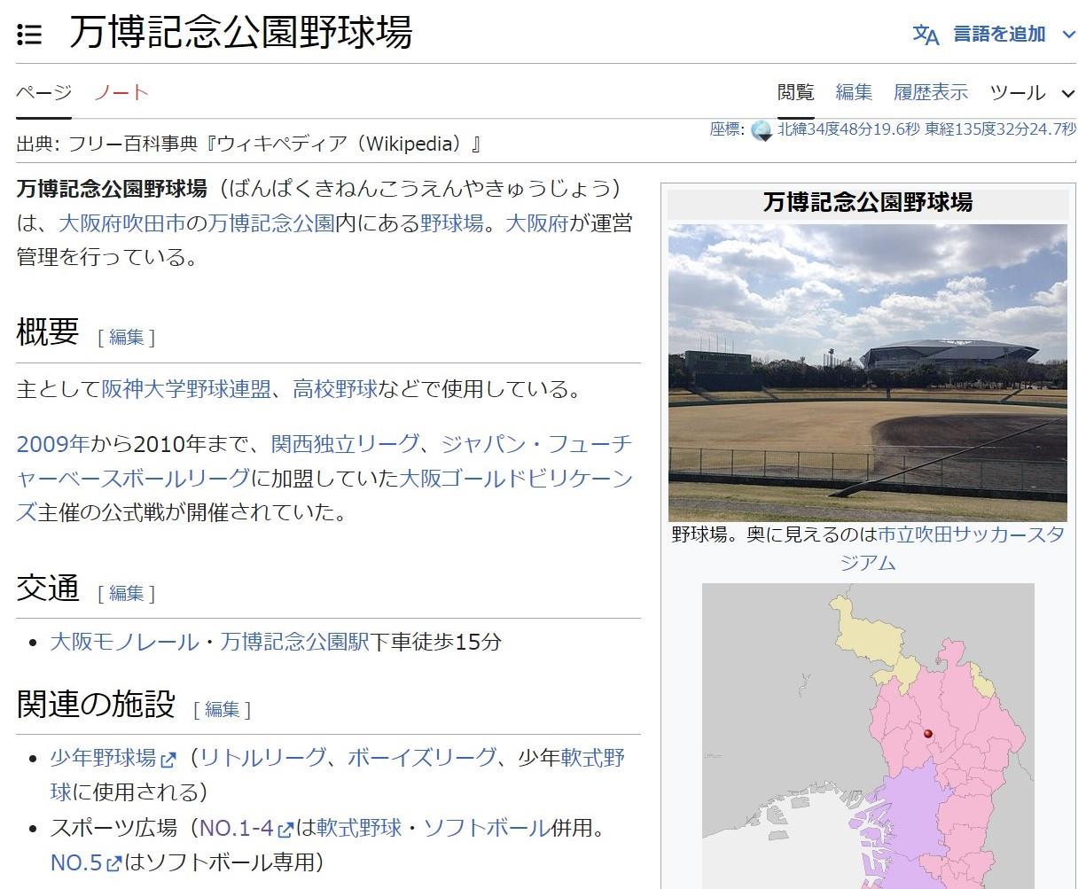
Task: Follow the ボーイズリーグ link
Action: pos(422,758)
